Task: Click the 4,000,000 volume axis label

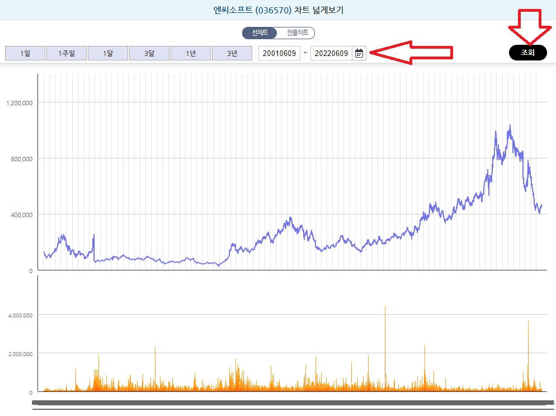Action: (x=19, y=315)
